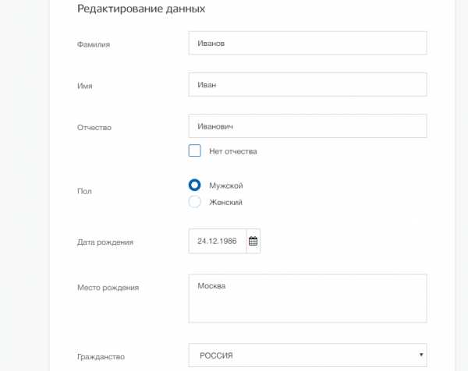The height and width of the screenshot is (371, 468).
Task: Focus the Имя field containing Иван
Action: [x=308, y=85]
